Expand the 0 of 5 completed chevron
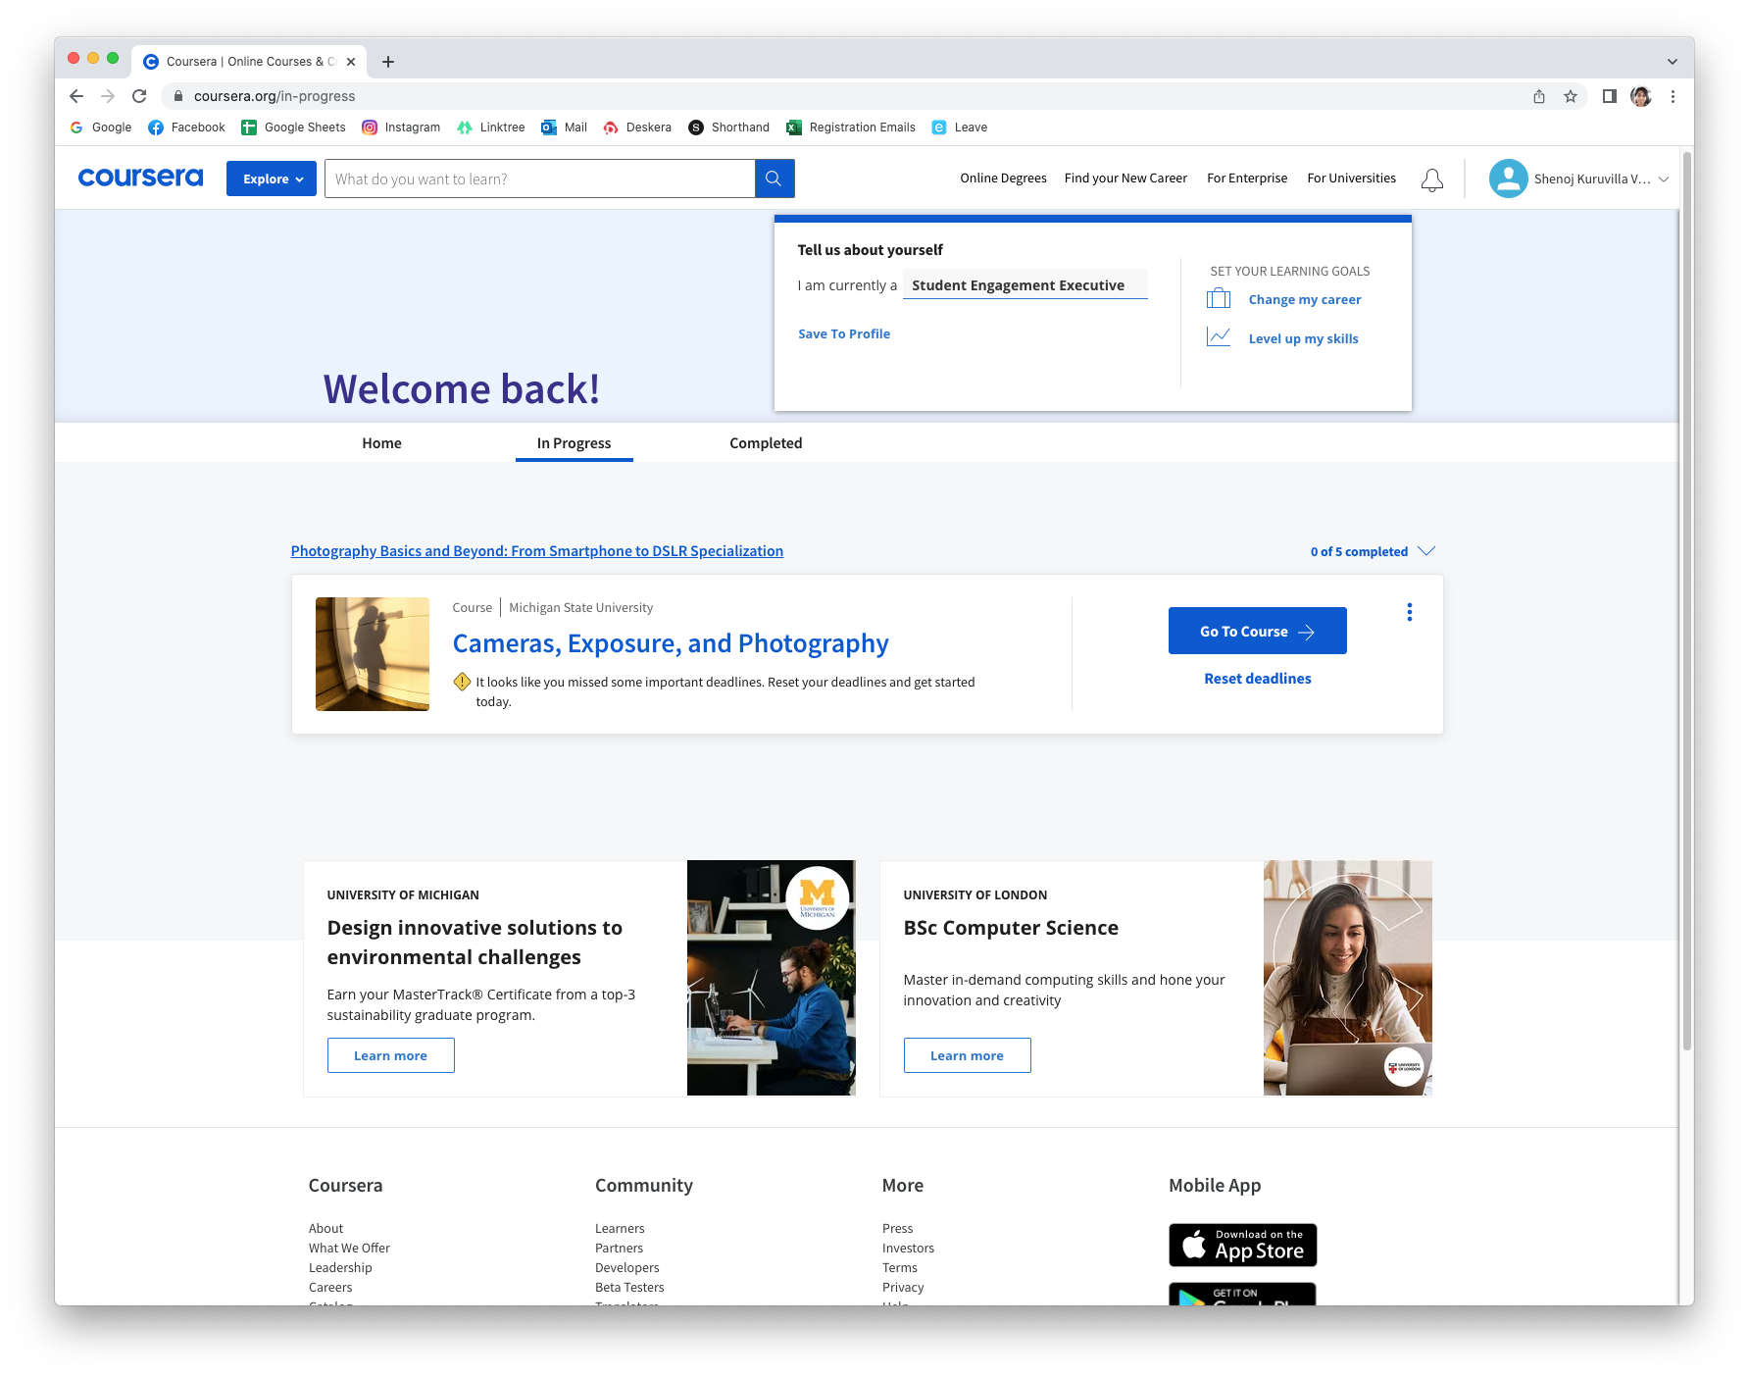This screenshot has height=1378, width=1749. click(x=1425, y=551)
